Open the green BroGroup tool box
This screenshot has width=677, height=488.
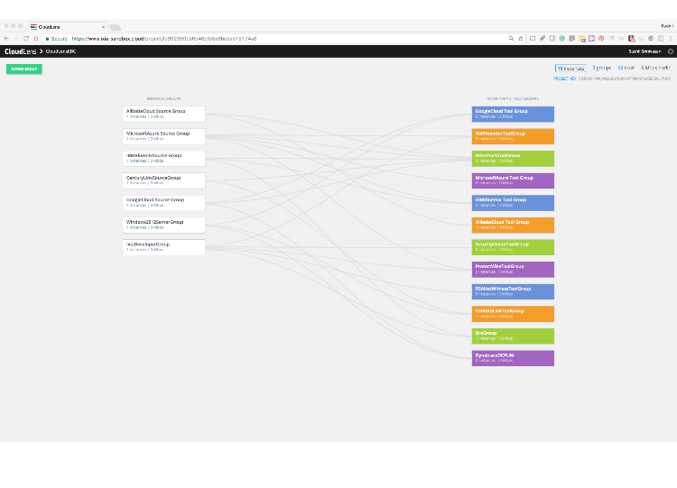coord(513,336)
